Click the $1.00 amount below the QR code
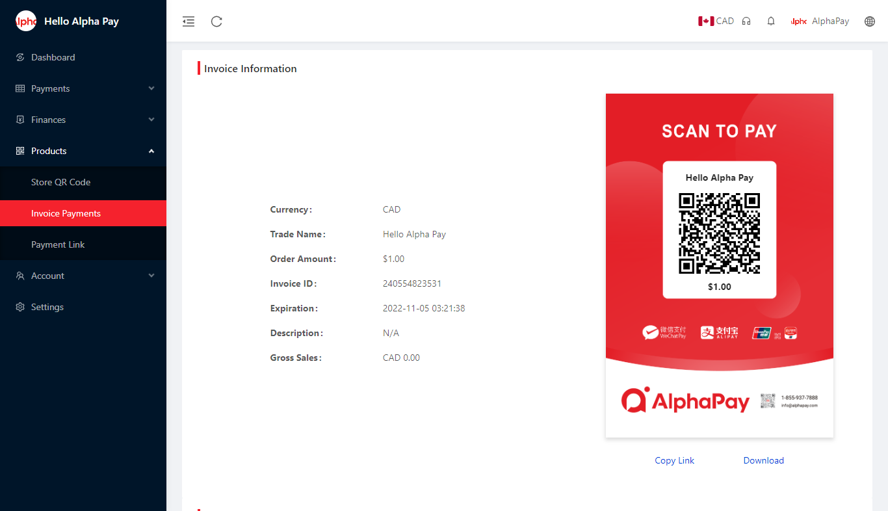The height and width of the screenshot is (511, 888). coord(720,287)
